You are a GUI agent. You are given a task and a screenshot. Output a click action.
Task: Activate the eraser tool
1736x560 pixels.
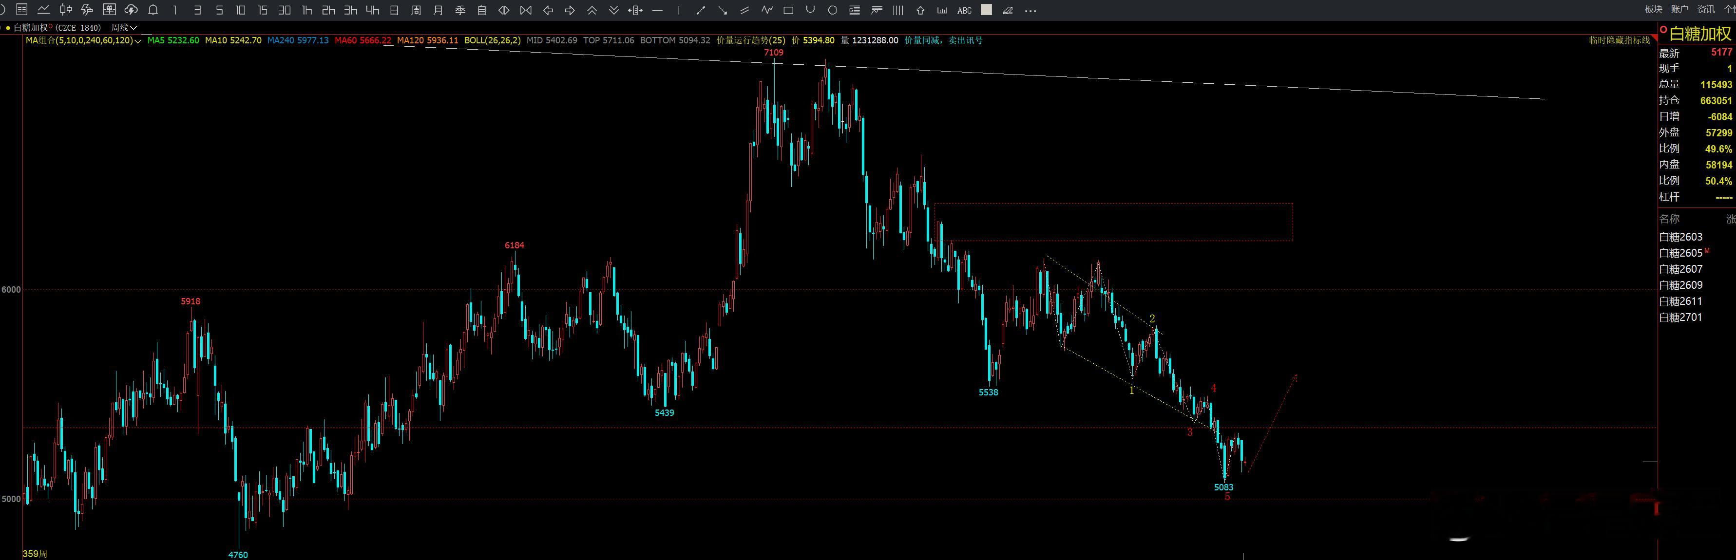(1008, 10)
